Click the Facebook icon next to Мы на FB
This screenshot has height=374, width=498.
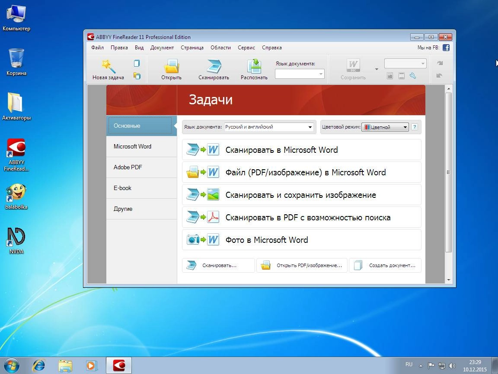pos(446,48)
